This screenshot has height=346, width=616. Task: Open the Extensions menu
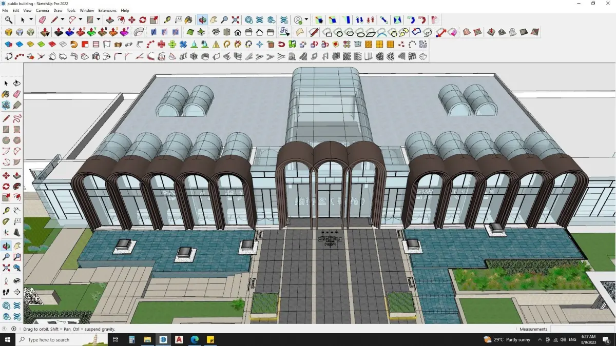click(107, 10)
